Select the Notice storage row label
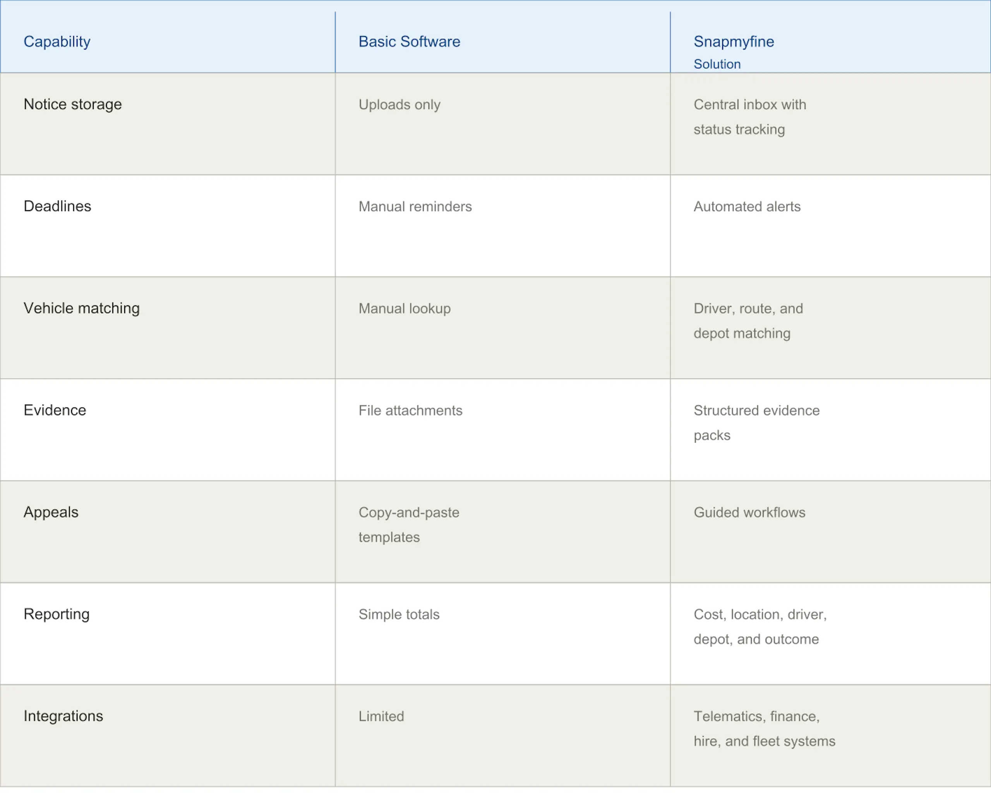Image resolution: width=991 pixels, height=793 pixels. 73,104
